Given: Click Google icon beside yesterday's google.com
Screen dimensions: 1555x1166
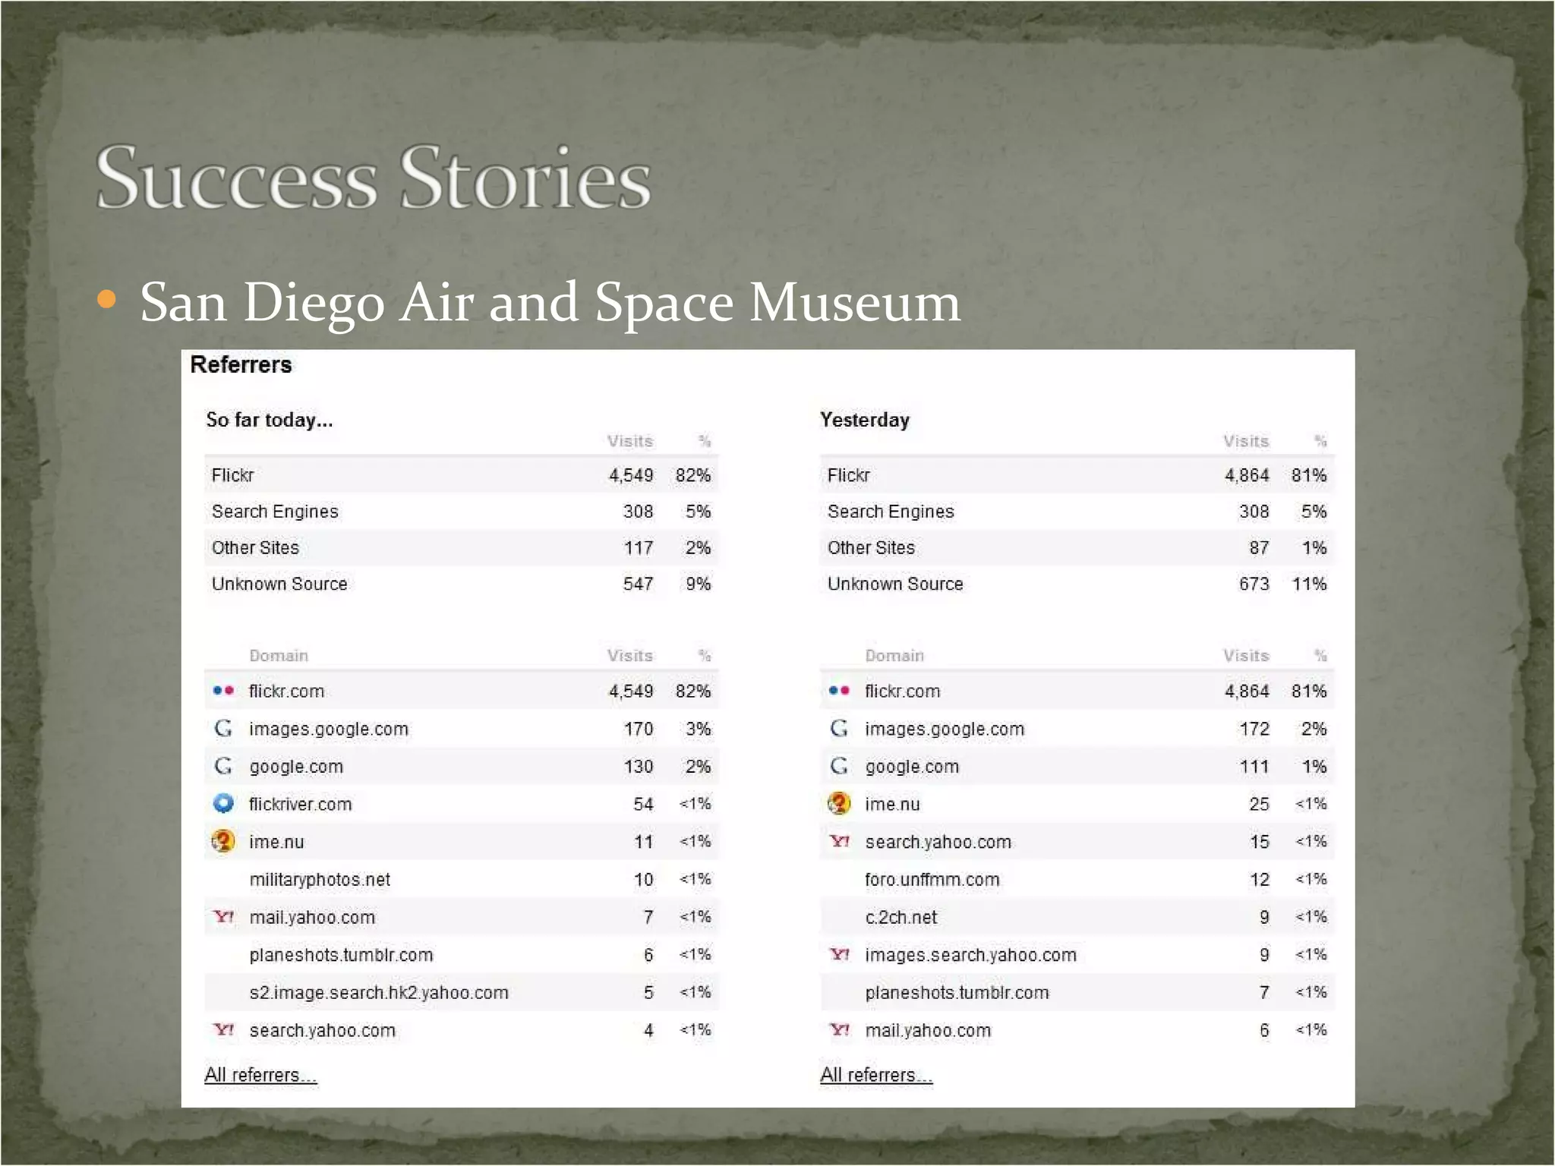Looking at the screenshot, I should (839, 766).
